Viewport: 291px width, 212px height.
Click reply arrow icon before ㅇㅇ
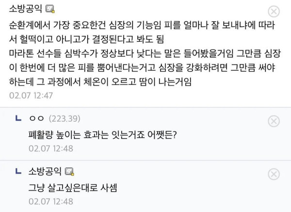tap(18, 118)
